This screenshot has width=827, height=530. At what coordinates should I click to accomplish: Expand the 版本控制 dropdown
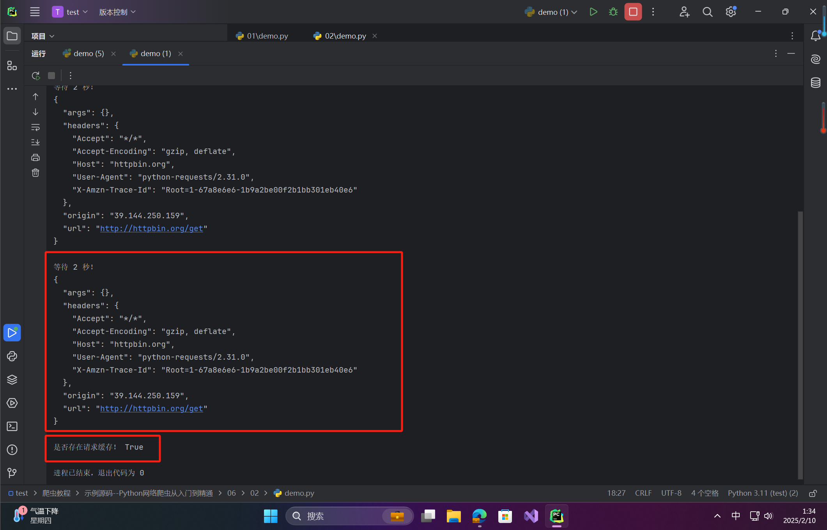(117, 12)
